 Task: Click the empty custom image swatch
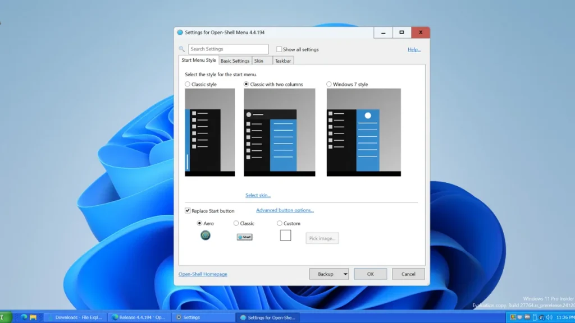(285, 235)
